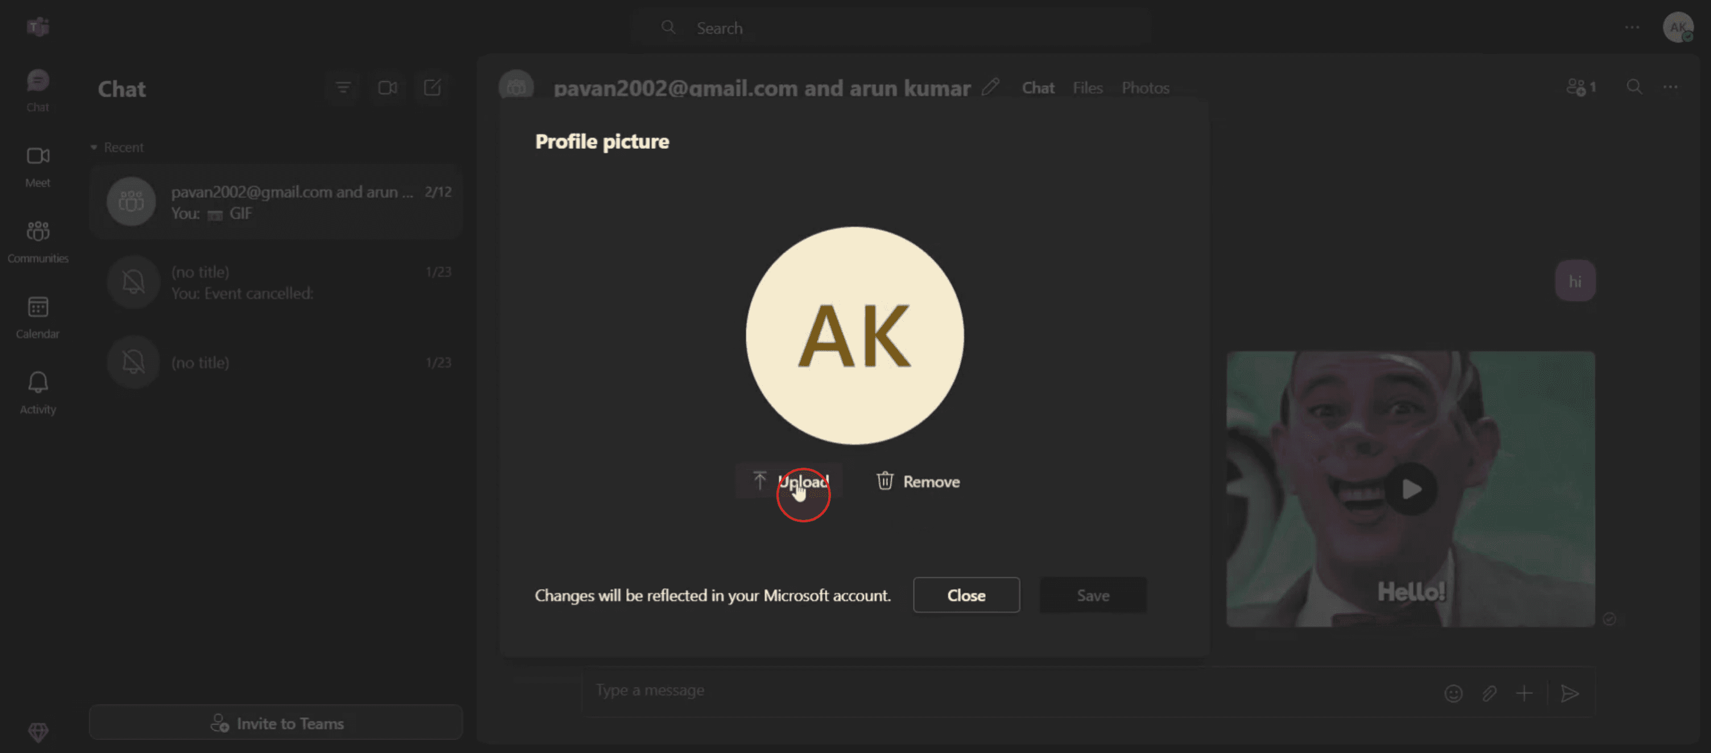Screen dimensions: 1711x753
Task: Switch to the Photos tab
Action: (1145, 88)
